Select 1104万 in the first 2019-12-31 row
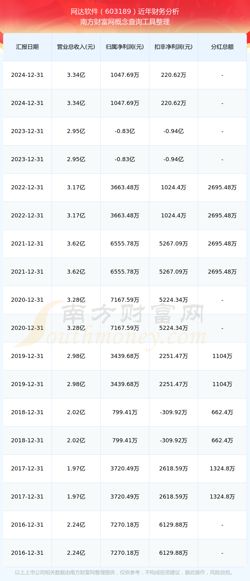The width and height of the screenshot is (250, 581). [x=222, y=356]
